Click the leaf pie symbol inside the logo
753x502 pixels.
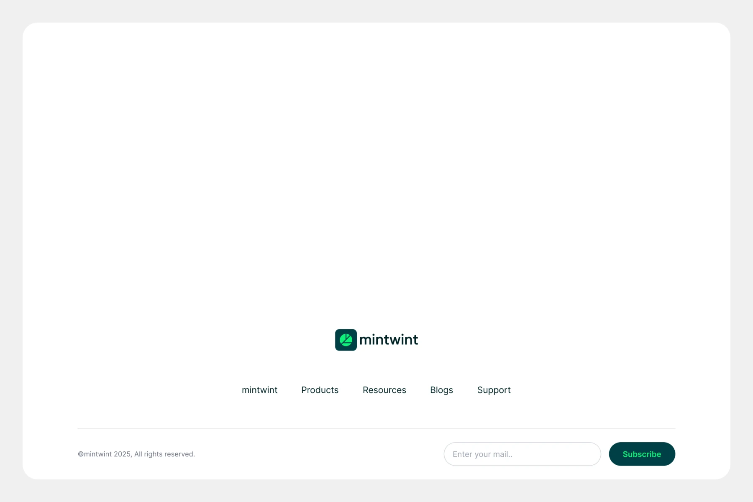pyautogui.click(x=346, y=340)
